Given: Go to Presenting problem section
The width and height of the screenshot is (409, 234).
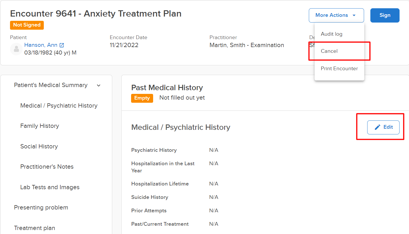Looking at the screenshot, I should (41, 207).
